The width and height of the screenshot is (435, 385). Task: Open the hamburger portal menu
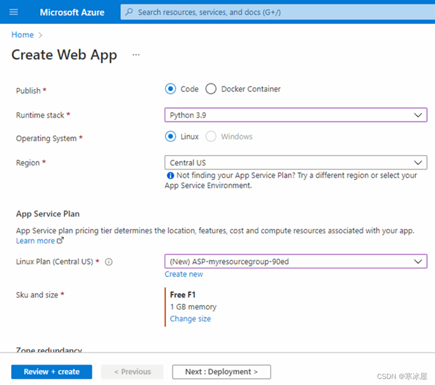(x=14, y=12)
